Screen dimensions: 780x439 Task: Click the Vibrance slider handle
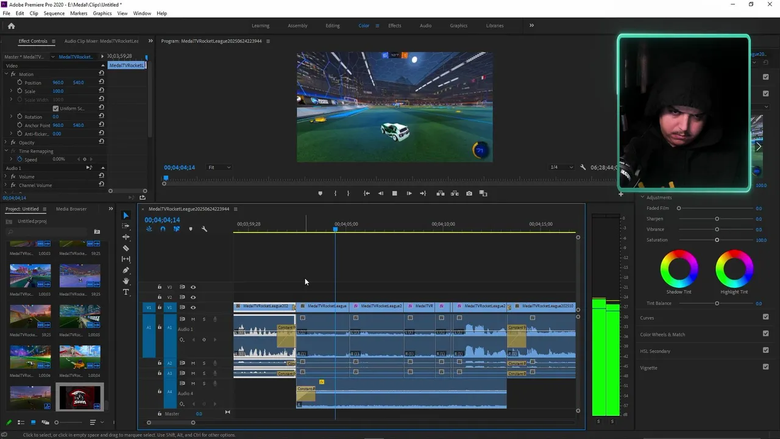[717, 229]
